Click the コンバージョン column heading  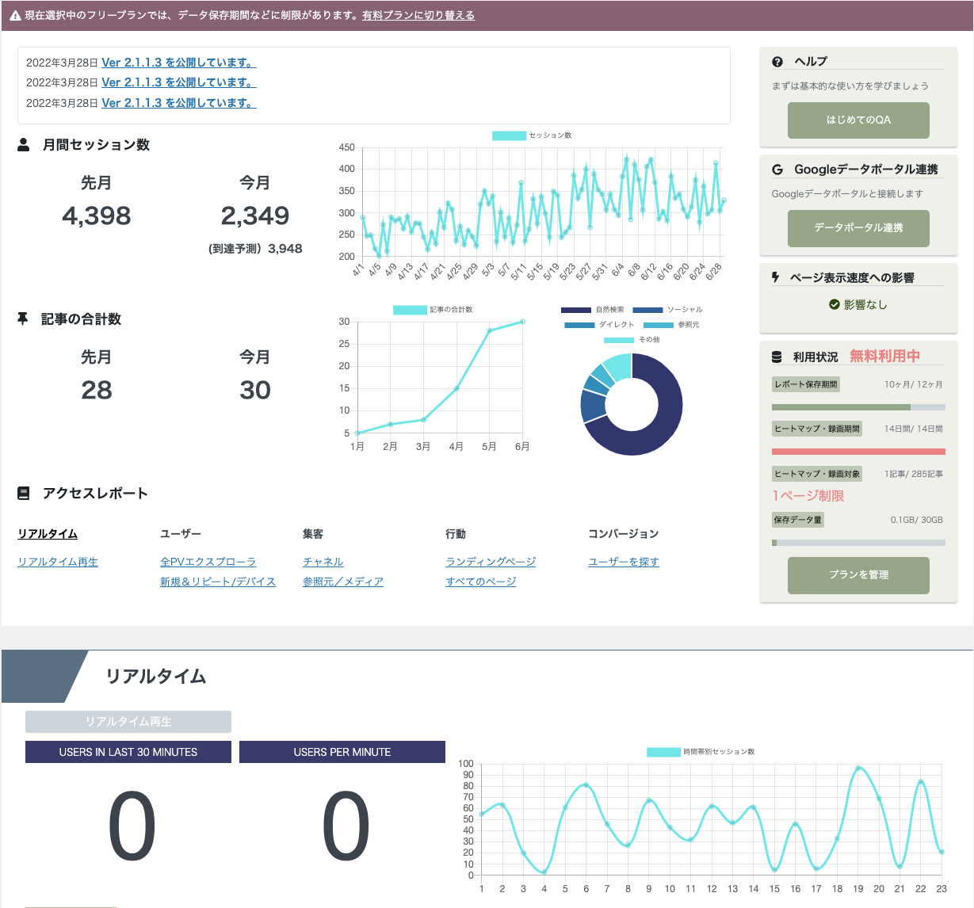tap(624, 534)
